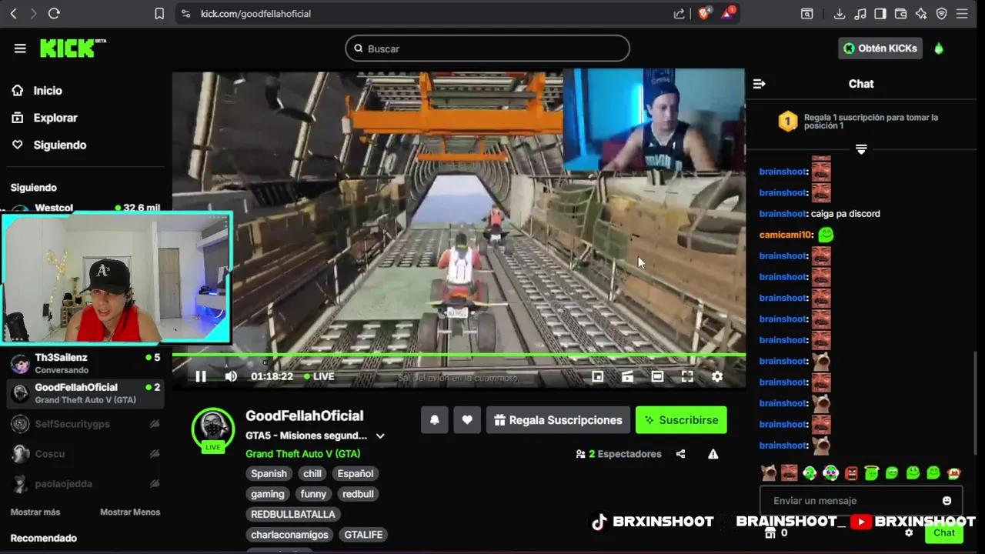The image size is (985, 554).
Task: Open the emoji picker in message box
Action: point(947,501)
